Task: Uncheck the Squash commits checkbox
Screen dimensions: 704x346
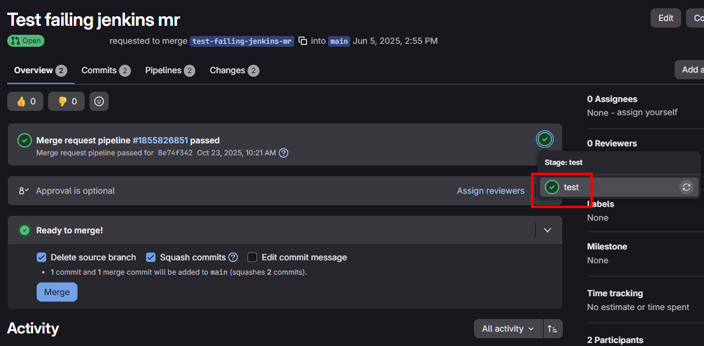Action: (151, 257)
